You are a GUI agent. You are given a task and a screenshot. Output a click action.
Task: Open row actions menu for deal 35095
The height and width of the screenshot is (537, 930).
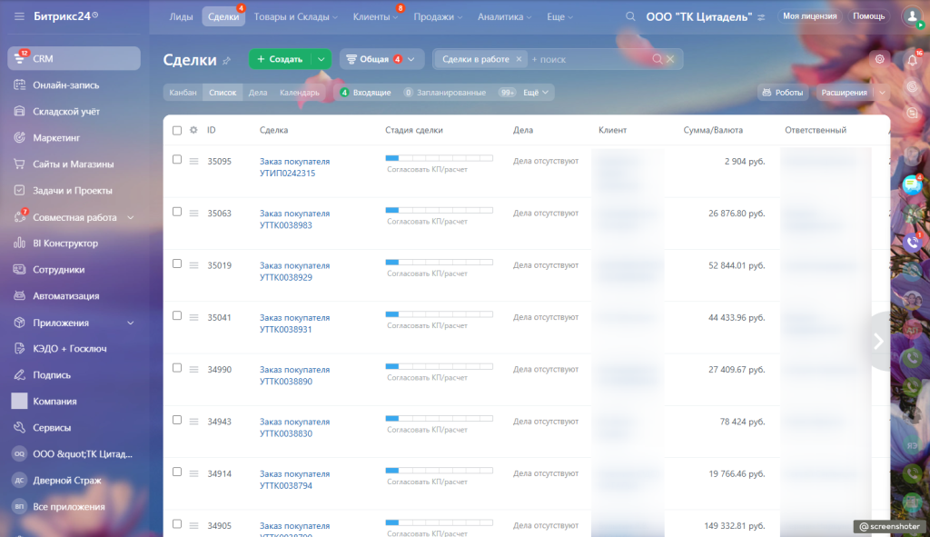pos(193,162)
